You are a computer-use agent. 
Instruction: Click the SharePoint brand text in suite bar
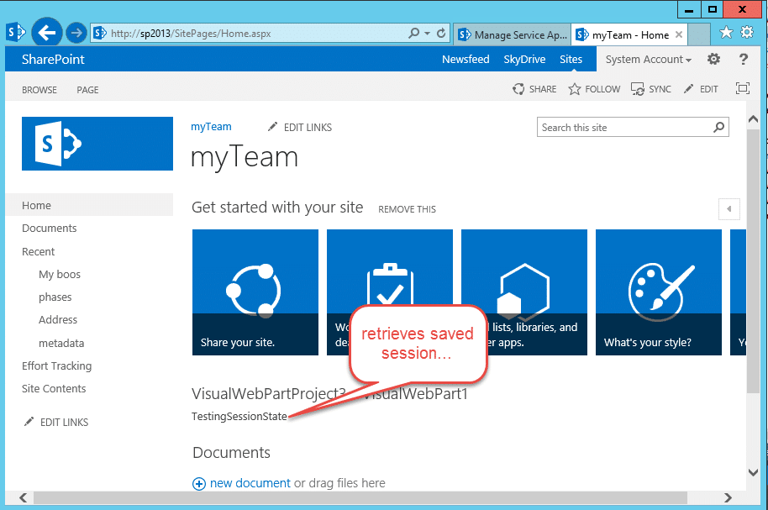(x=53, y=60)
